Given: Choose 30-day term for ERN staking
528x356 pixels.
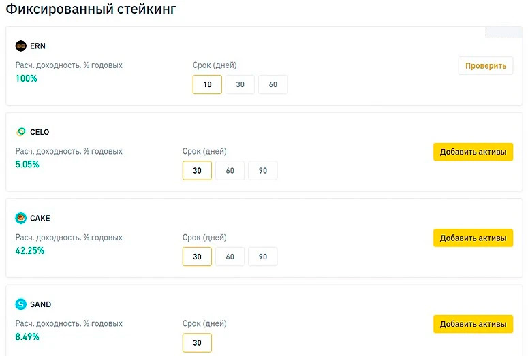Looking at the screenshot, I should pos(240,84).
